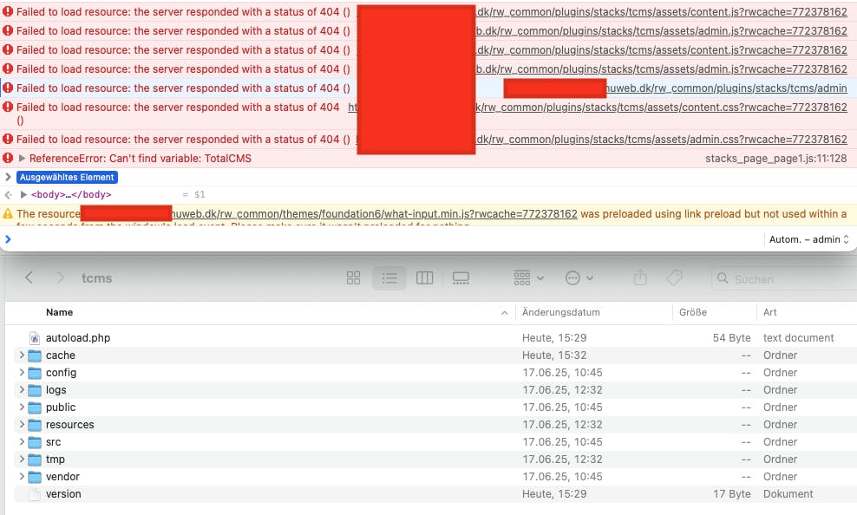
Task: Expand the <body> element in console
Action: (23, 194)
